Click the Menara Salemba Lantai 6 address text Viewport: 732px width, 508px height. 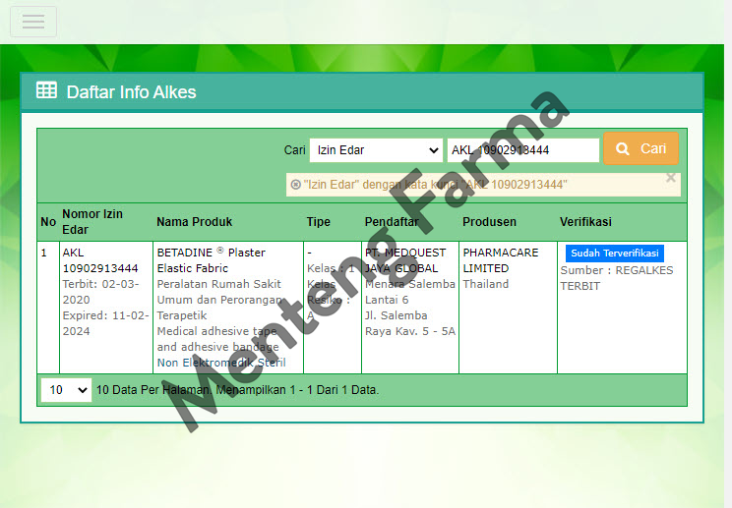point(410,292)
